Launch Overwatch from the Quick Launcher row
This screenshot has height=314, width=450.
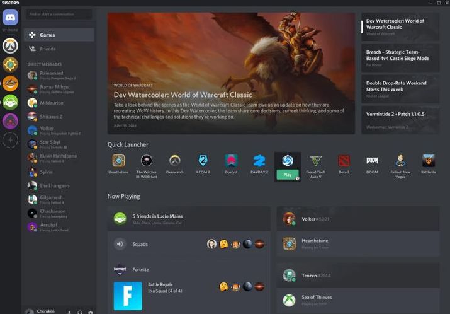point(174,161)
